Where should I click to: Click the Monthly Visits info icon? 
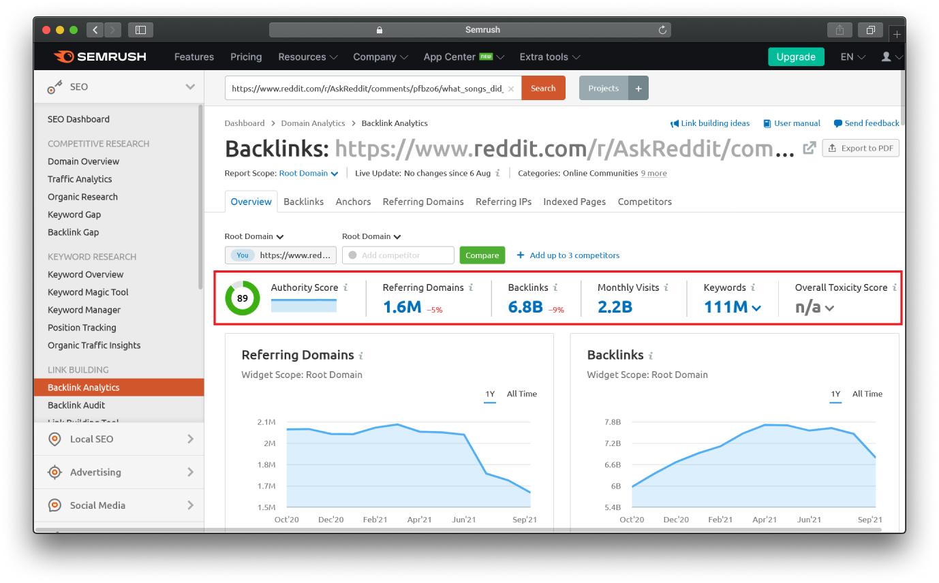tap(666, 287)
